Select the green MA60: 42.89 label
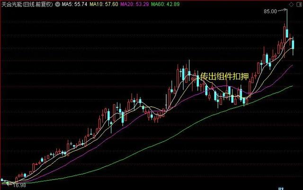 click(x=165, y=4)
